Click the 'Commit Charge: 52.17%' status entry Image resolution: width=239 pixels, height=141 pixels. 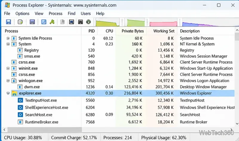point(74,138)
